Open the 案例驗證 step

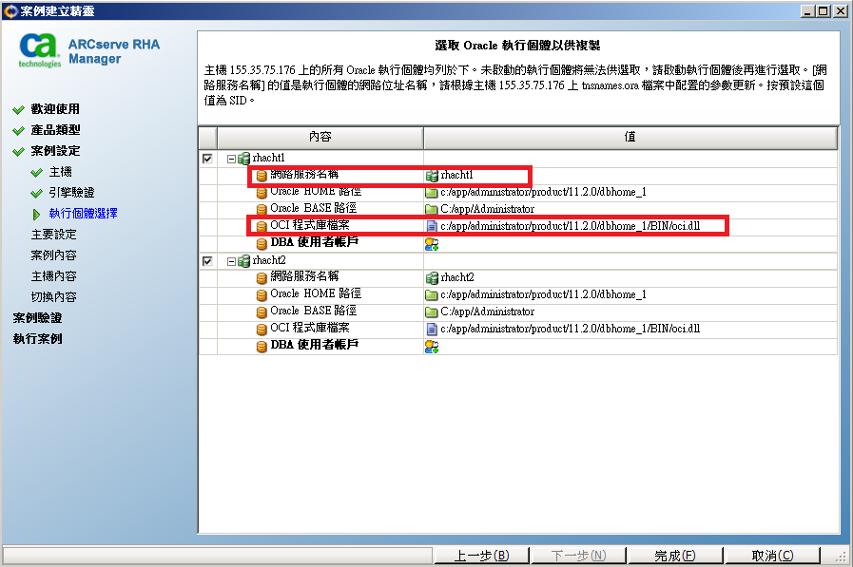click(37, 318)
